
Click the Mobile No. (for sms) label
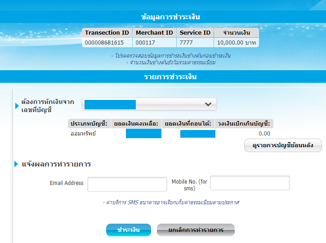point(189,185)
